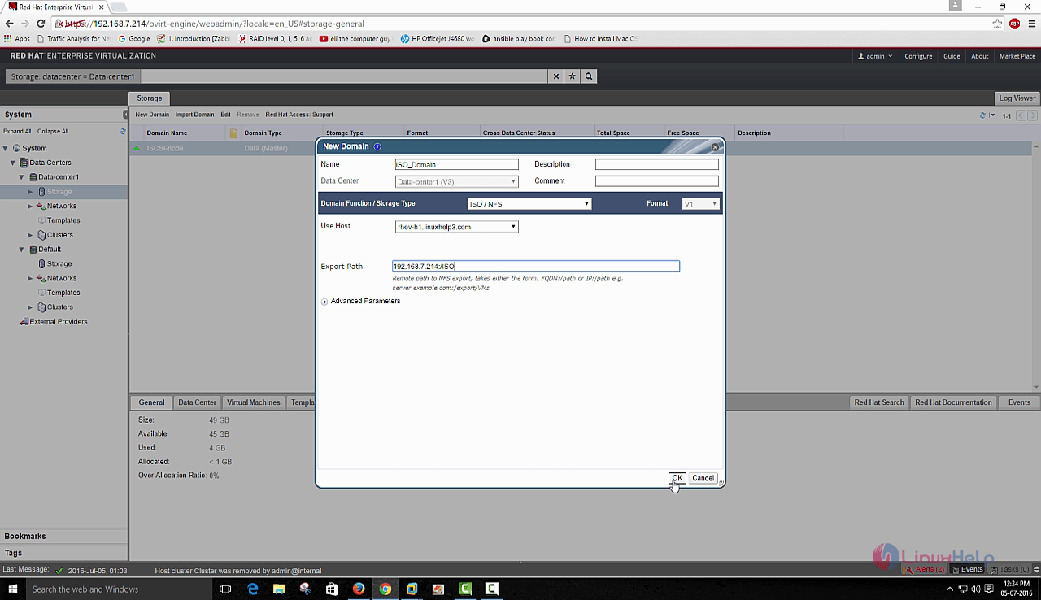
Task: Refresh the System tree panel
Action: pos(123,131)
